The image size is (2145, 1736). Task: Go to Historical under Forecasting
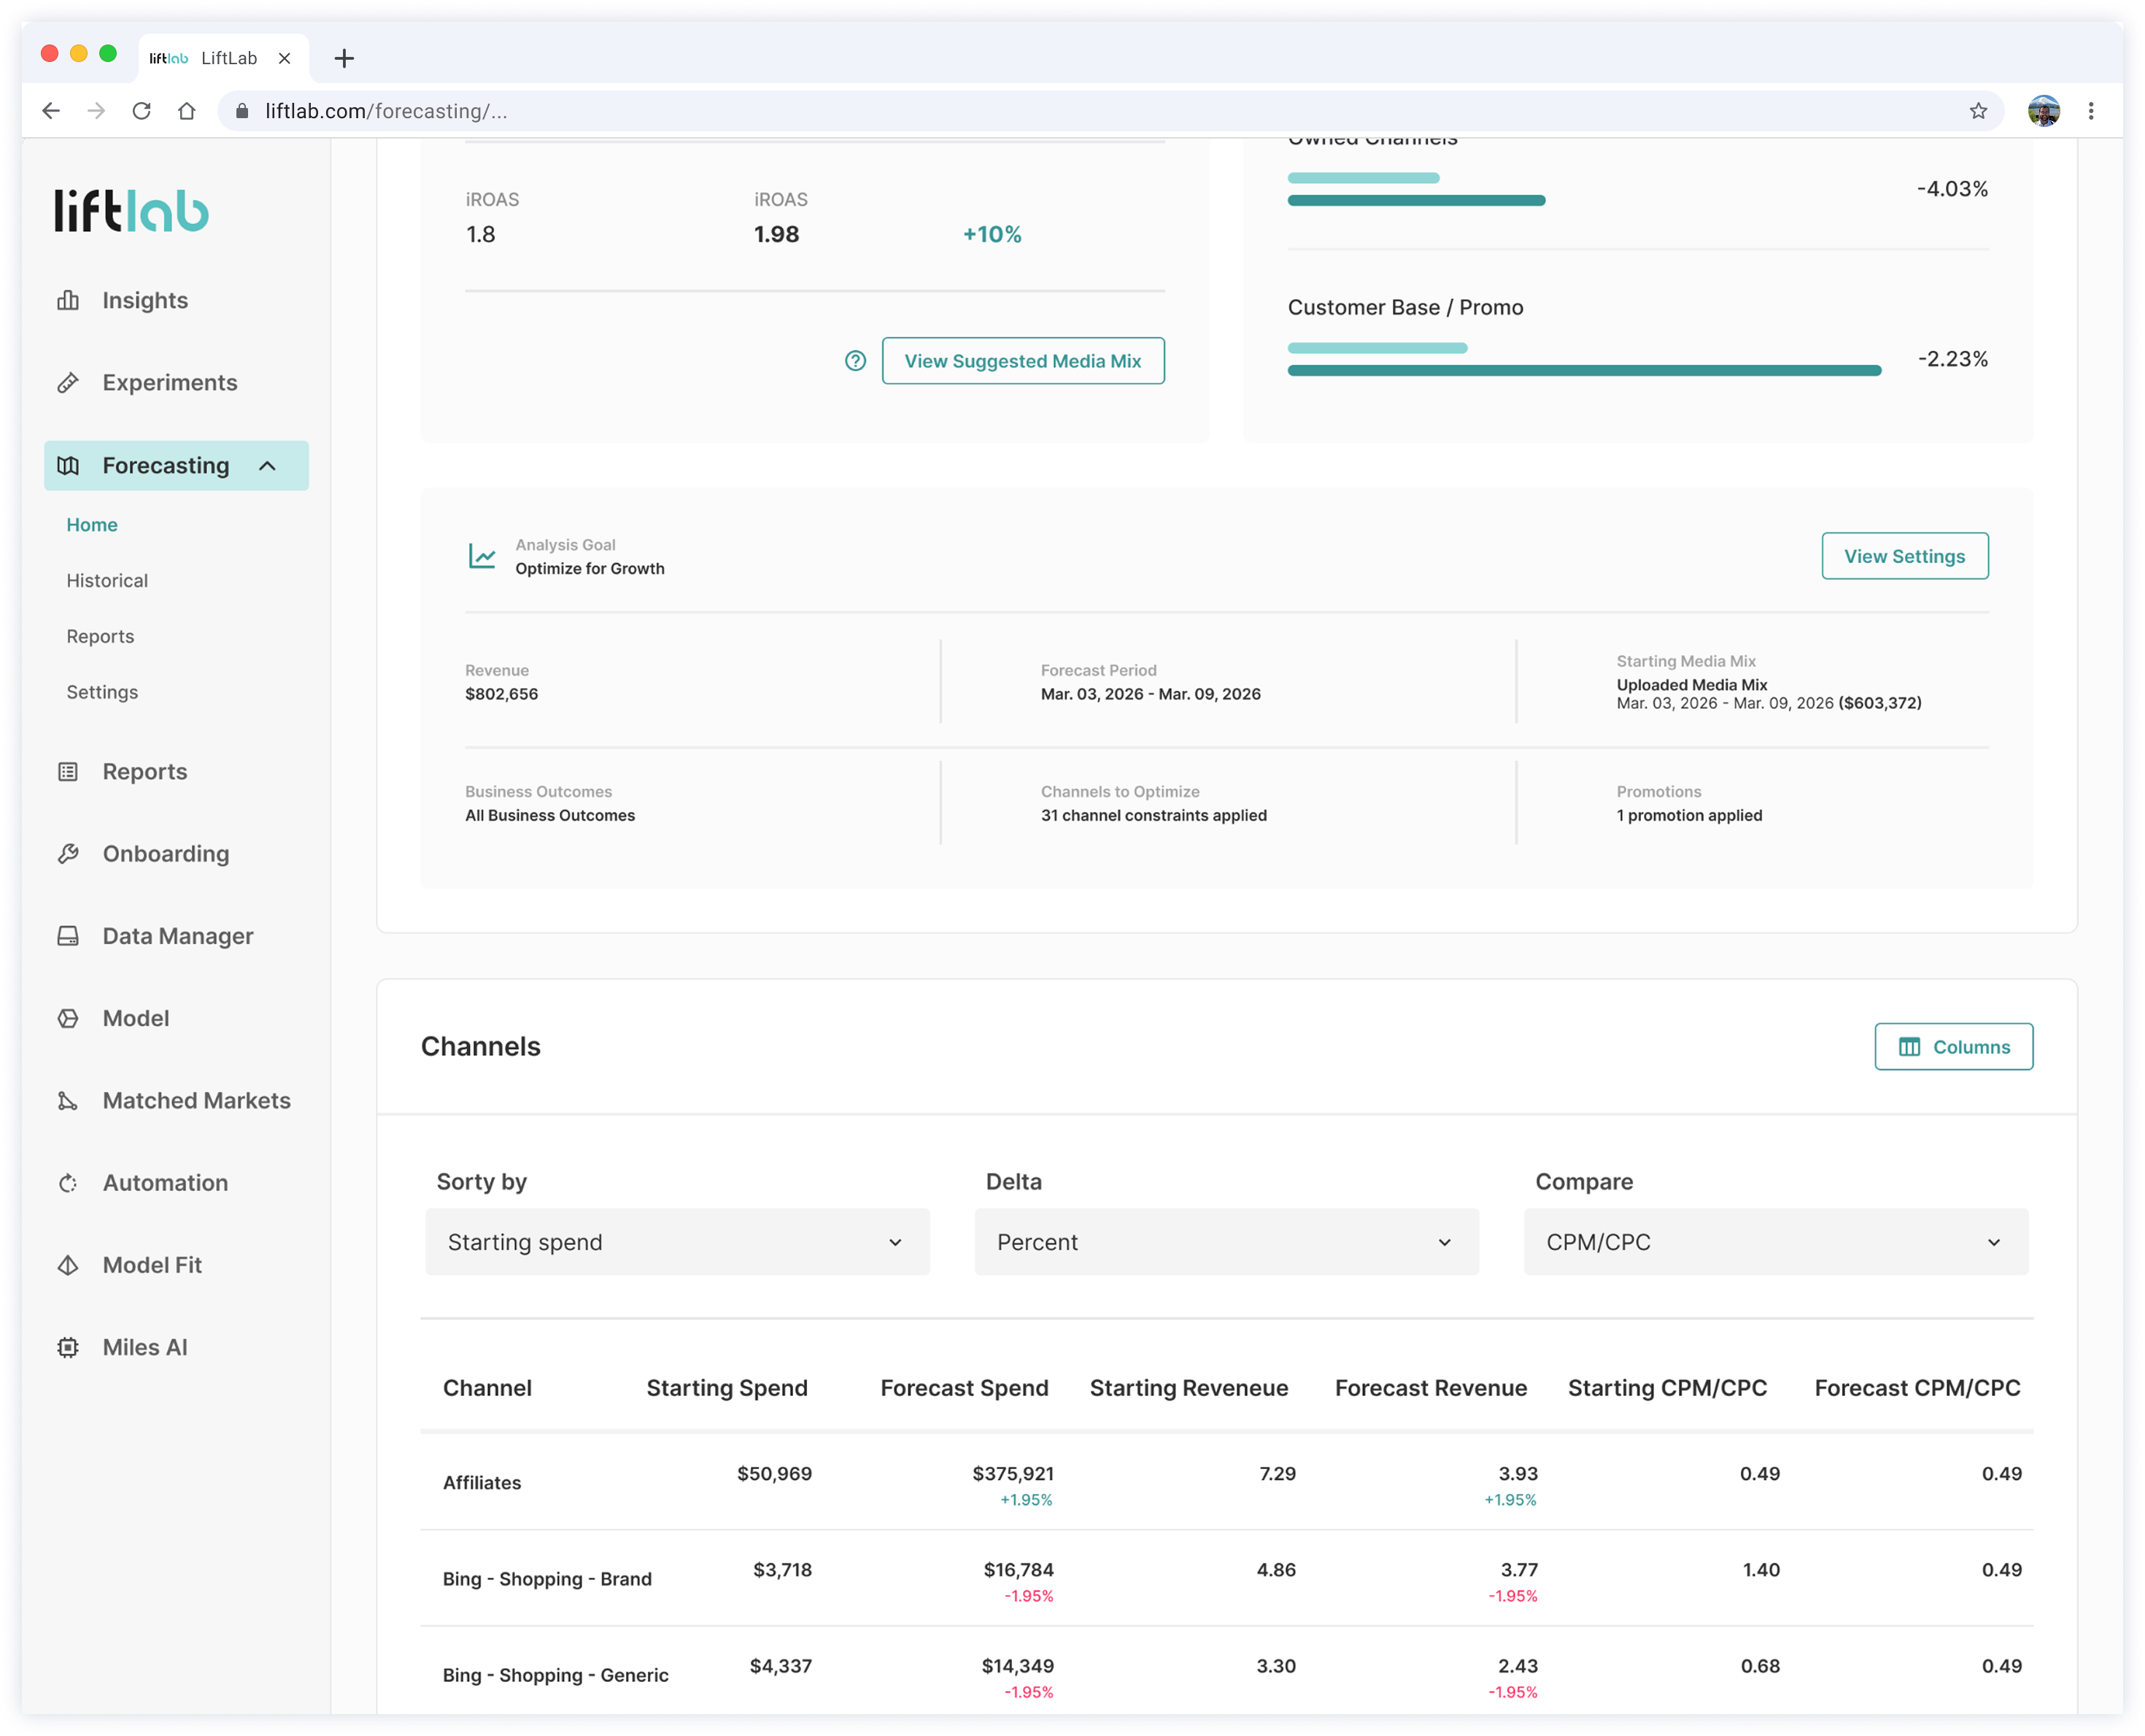(x=107, y=580)
